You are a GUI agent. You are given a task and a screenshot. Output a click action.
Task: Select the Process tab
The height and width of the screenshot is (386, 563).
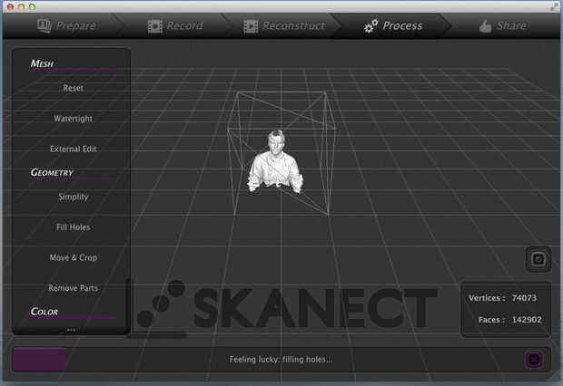pos(393,25)
